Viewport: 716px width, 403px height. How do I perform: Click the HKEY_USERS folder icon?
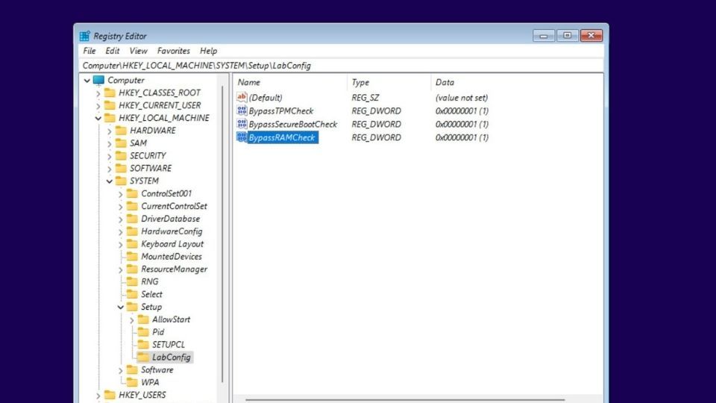(x=110, y=395)
